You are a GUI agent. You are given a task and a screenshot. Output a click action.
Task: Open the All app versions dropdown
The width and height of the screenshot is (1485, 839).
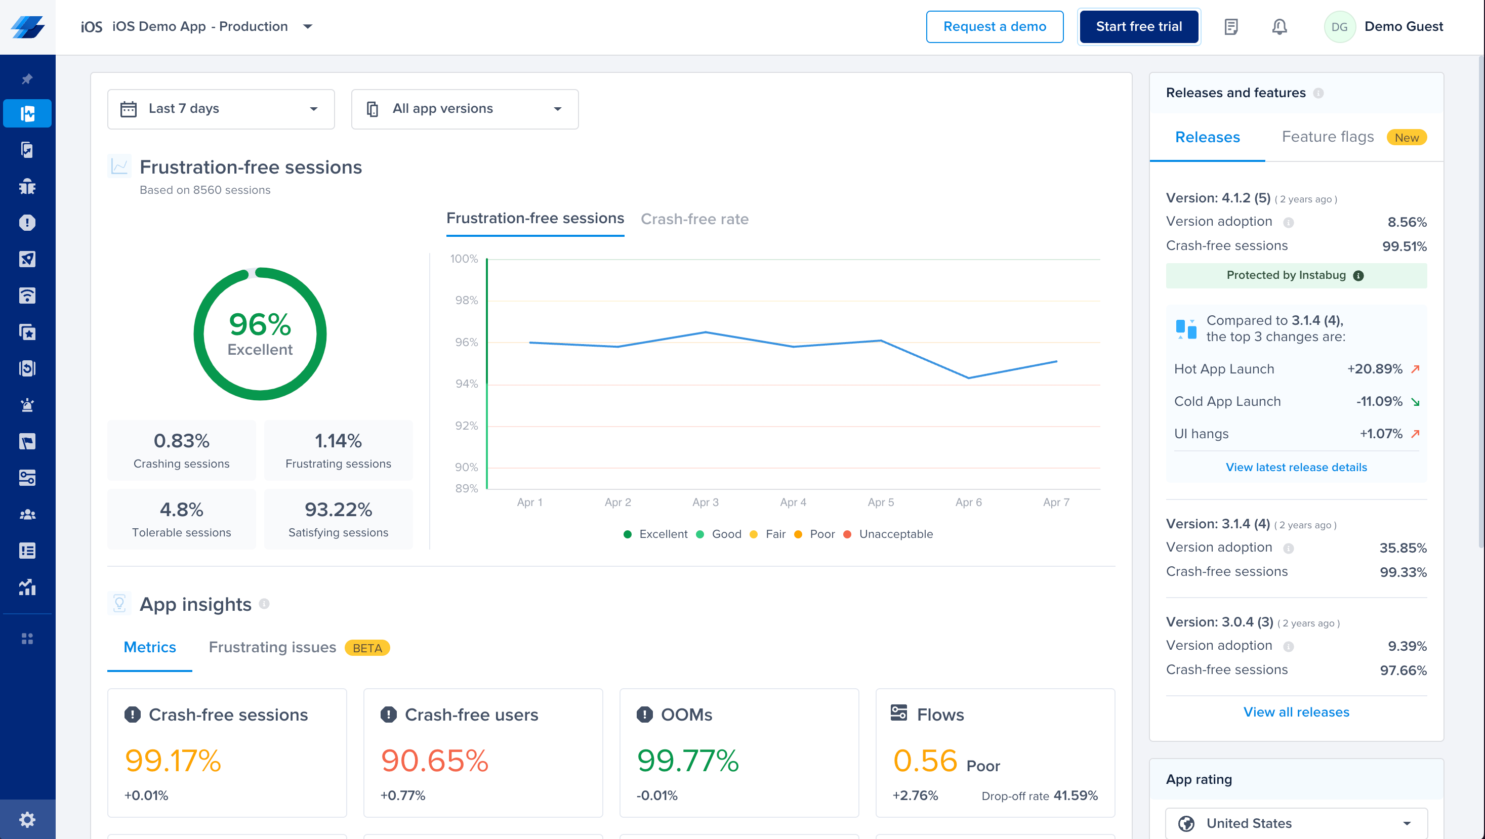(x=465, y=109)
